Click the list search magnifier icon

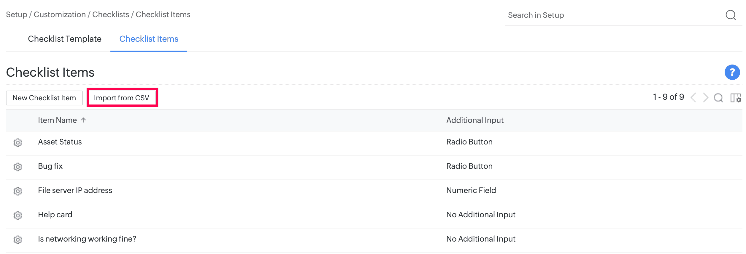(718, 98)
